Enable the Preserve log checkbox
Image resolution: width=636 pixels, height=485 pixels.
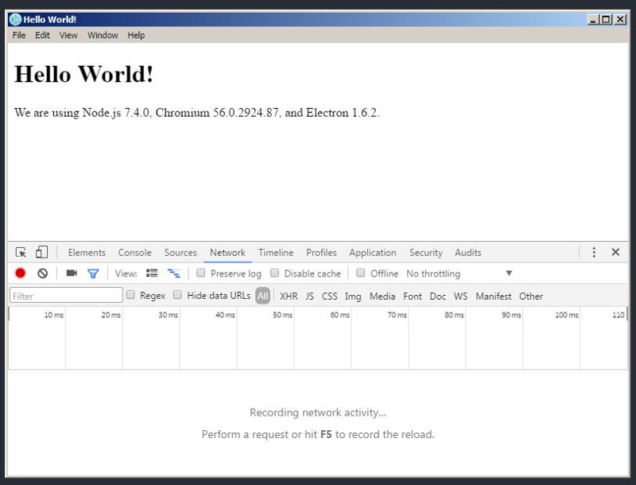tap(201, 274)
